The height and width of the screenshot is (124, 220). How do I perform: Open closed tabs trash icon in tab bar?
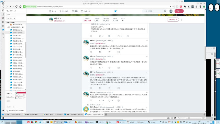coord(204,114)
